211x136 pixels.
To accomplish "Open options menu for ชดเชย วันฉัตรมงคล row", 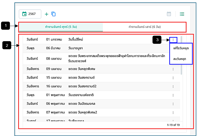I will [173, 104].
